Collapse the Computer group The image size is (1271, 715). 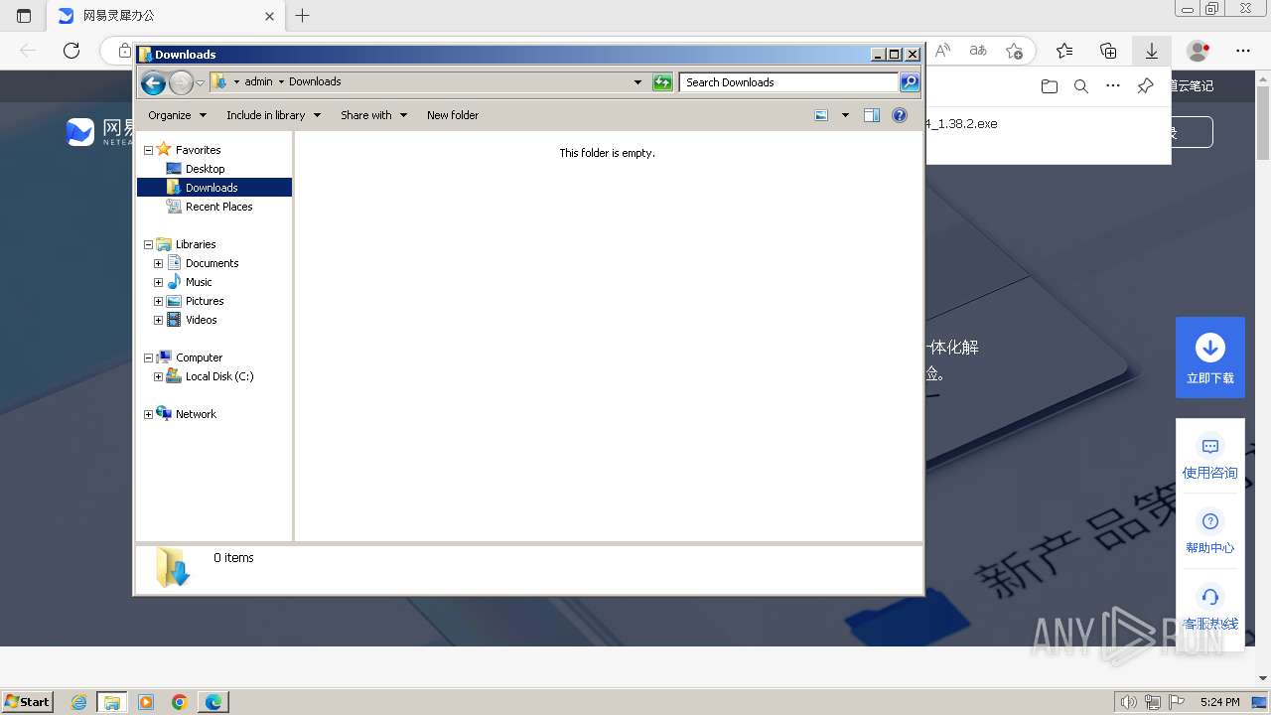tap(149, 357)
